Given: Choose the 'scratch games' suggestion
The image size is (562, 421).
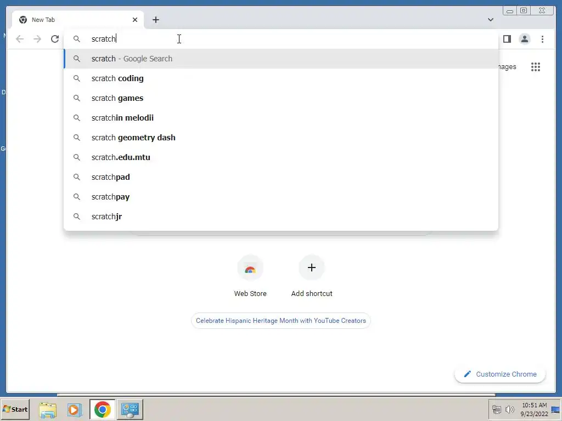Looking at the screenshot, I should click(x=281, y=98).
